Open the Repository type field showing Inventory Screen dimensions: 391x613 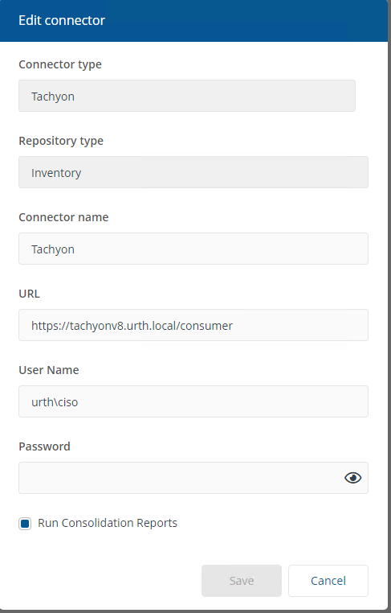(x=193, y=172)
